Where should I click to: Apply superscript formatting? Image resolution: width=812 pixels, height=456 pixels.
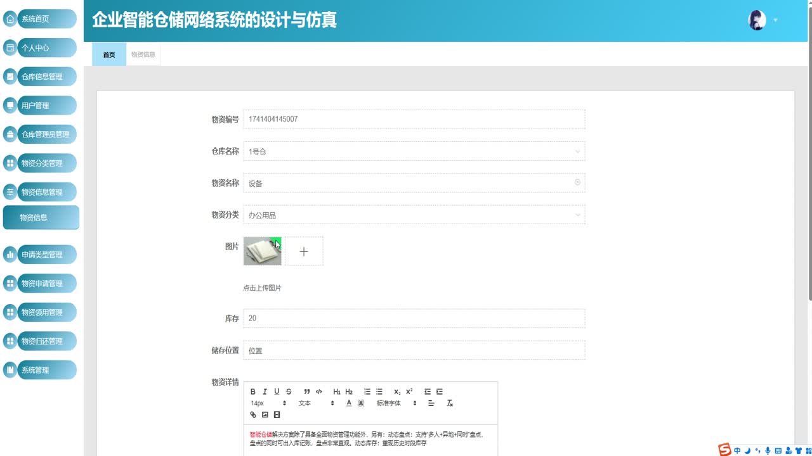(409, 391)
